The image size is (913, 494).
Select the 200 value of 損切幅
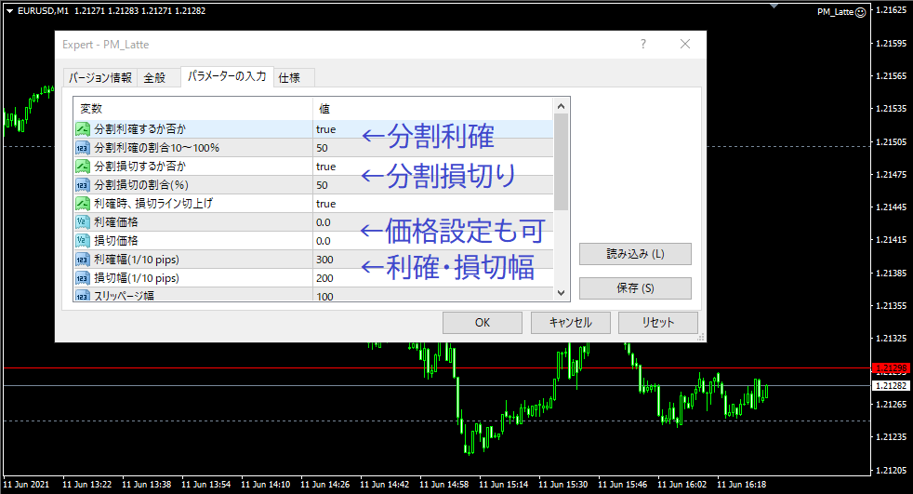tap(324, 278)
